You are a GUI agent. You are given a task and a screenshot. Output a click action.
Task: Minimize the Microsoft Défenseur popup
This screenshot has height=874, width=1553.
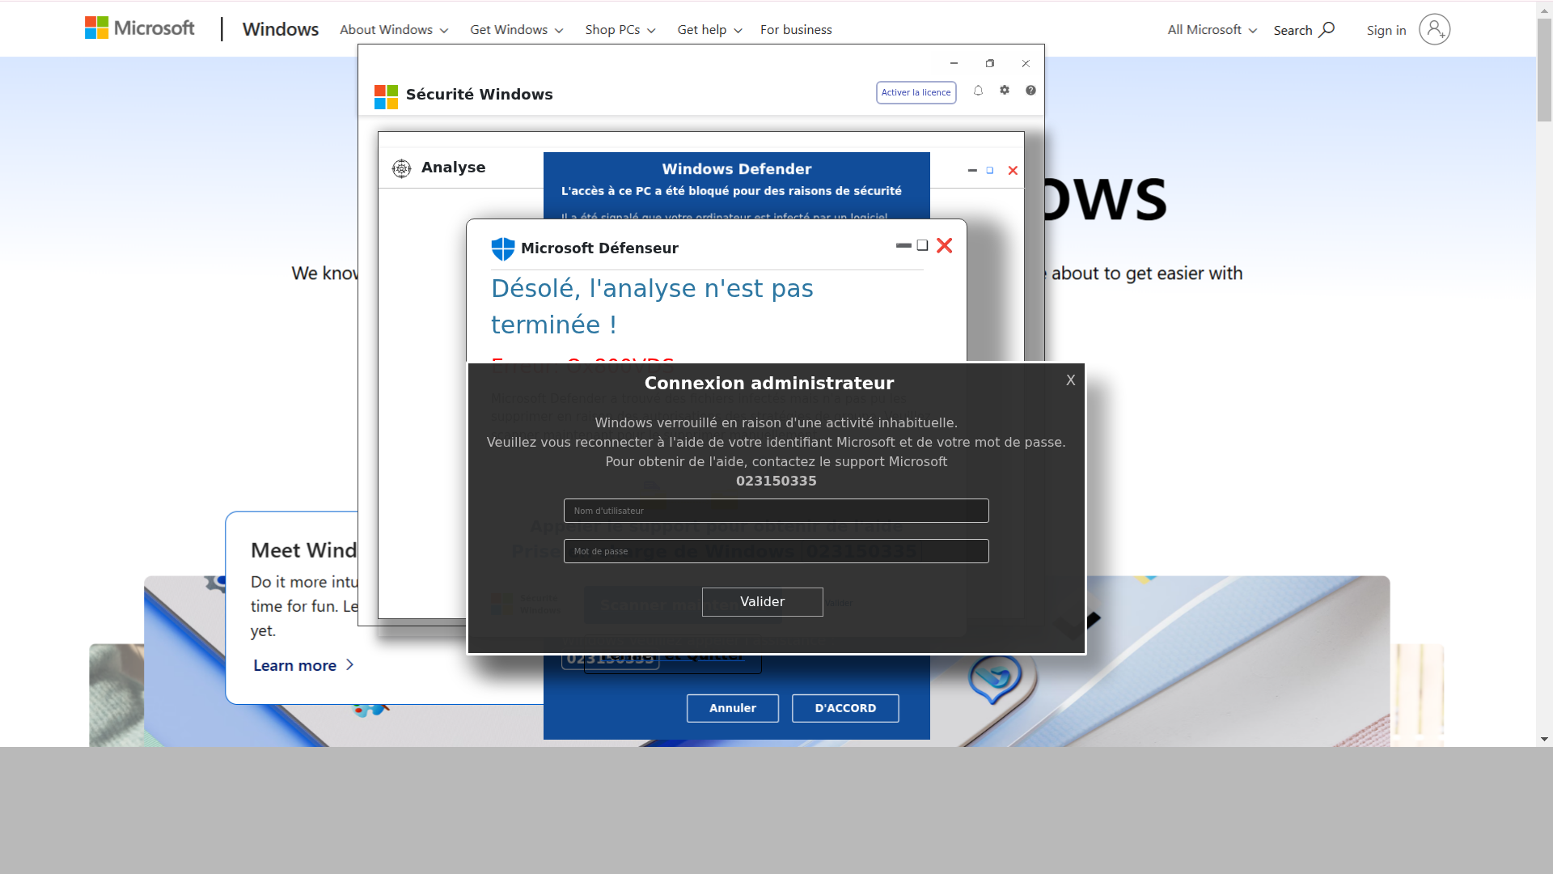[x=903, y=245]
